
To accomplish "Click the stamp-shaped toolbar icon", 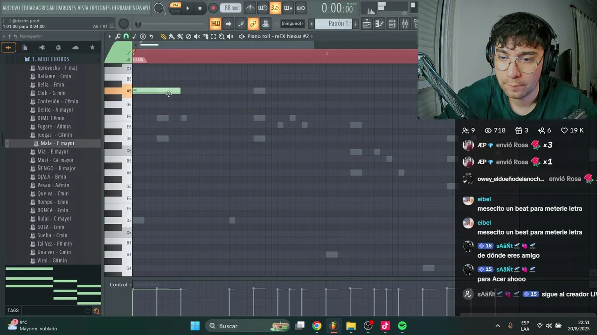I will click(265, 24).
